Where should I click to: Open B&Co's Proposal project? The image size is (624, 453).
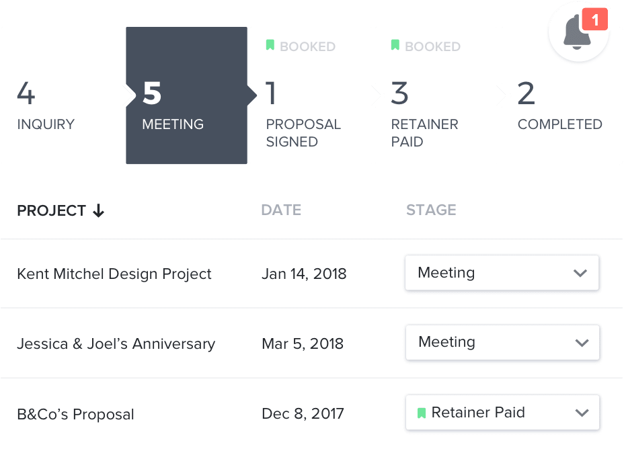pyautogui.click(x=75, y=415)
